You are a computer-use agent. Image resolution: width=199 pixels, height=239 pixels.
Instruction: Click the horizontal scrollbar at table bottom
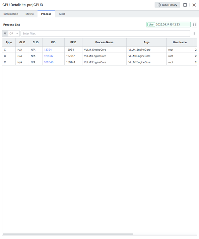tap(68, 234)
